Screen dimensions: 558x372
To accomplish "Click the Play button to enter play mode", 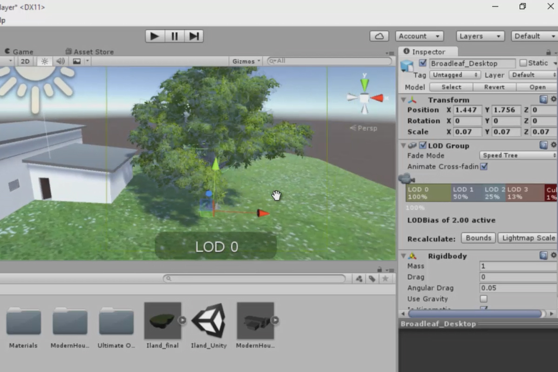I will click(155, 36).
